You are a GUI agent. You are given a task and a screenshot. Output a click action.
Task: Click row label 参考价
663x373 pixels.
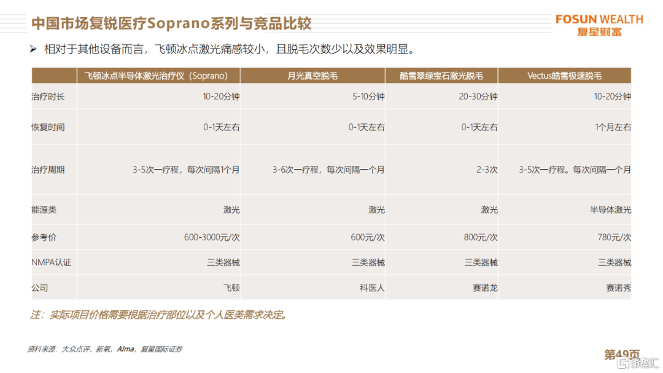click(x=44, y=237)
